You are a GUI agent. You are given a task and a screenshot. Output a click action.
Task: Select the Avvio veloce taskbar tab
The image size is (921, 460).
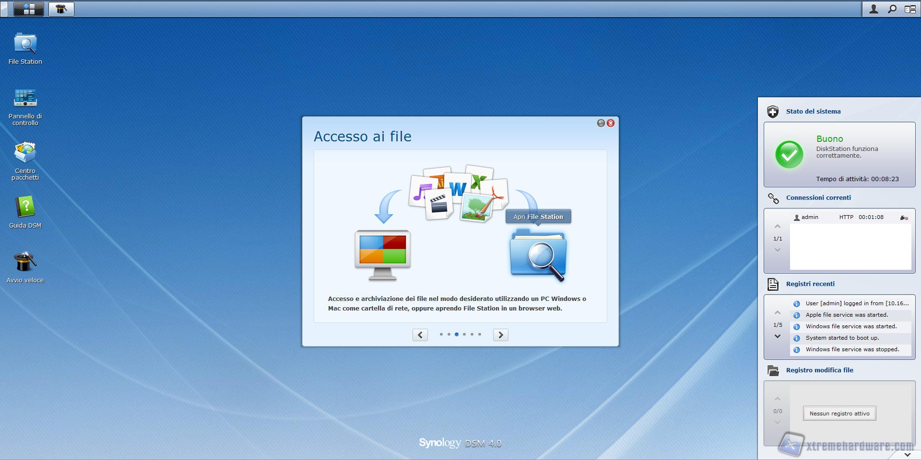[x=61, y=9]
